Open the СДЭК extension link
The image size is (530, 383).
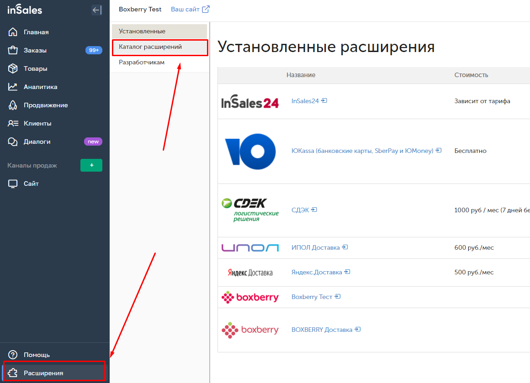[300, 210]
